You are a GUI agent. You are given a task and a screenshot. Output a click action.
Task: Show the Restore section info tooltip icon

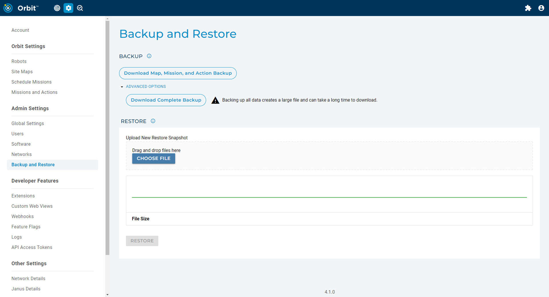point(153,121)
